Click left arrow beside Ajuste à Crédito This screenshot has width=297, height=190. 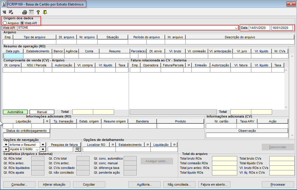pos(6,149)
